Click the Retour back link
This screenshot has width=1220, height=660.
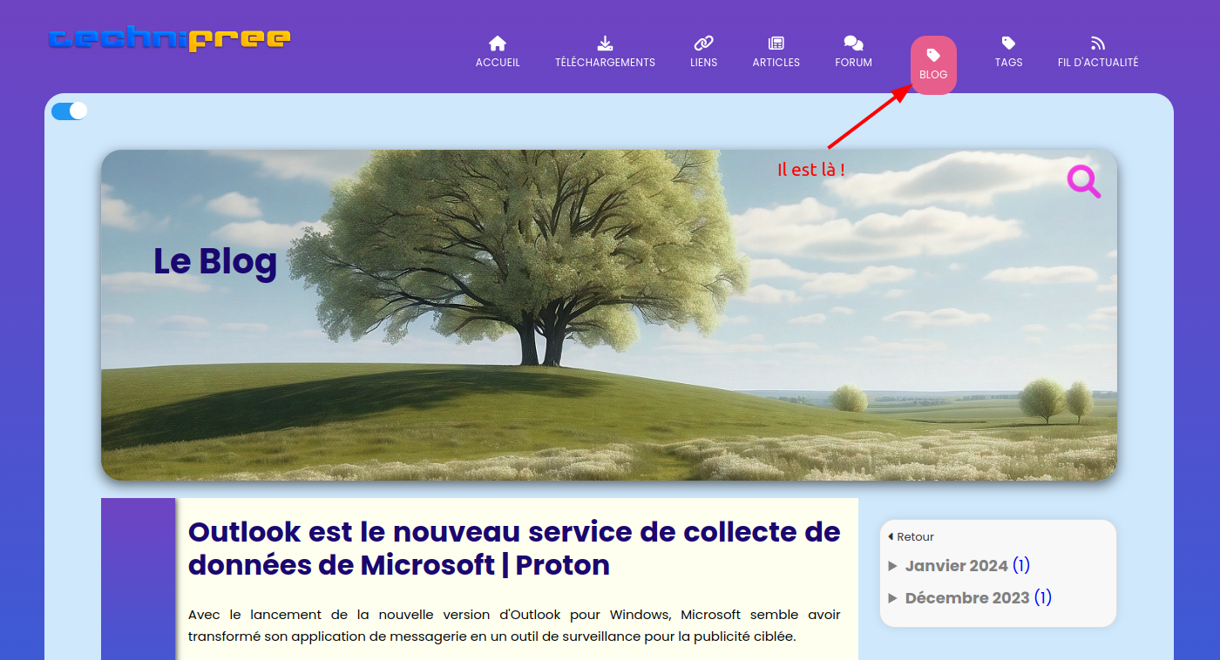pyautogui.click(x=914, y=537)
